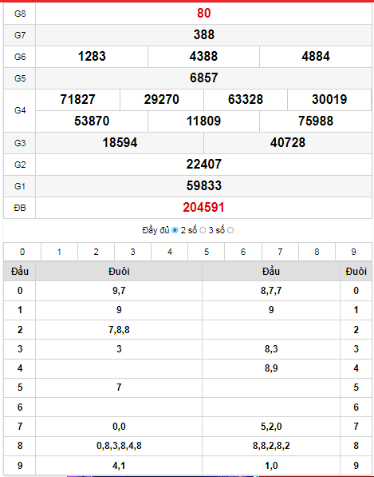Image resolution: width=374 pixels, height=477 pixels.
Task: Click the G7 prize number 388
Action: coord(203,34)
